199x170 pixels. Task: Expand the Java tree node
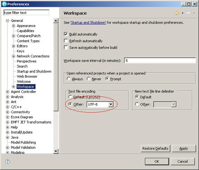click(8, 137)
